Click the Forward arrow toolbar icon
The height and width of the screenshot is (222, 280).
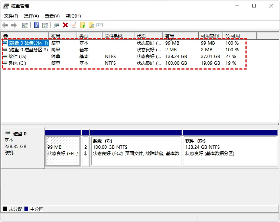click(x=14, y=25)
